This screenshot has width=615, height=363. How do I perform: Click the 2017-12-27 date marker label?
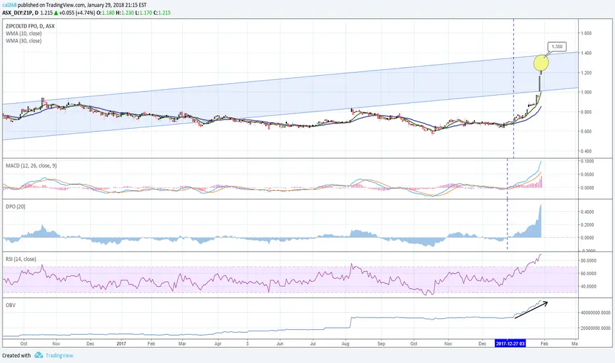coord(510,343)
